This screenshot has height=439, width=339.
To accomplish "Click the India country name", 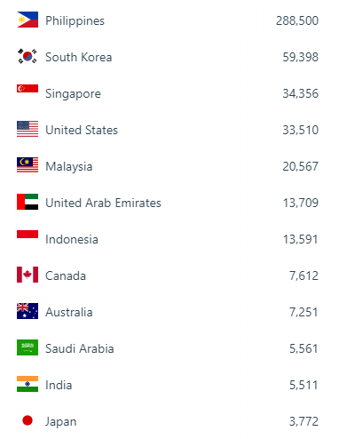I will [59, 385].
